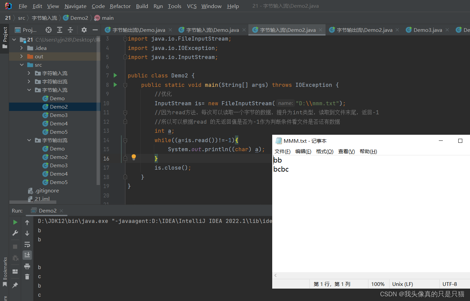Open Project panel settings gear

point(84,30)
